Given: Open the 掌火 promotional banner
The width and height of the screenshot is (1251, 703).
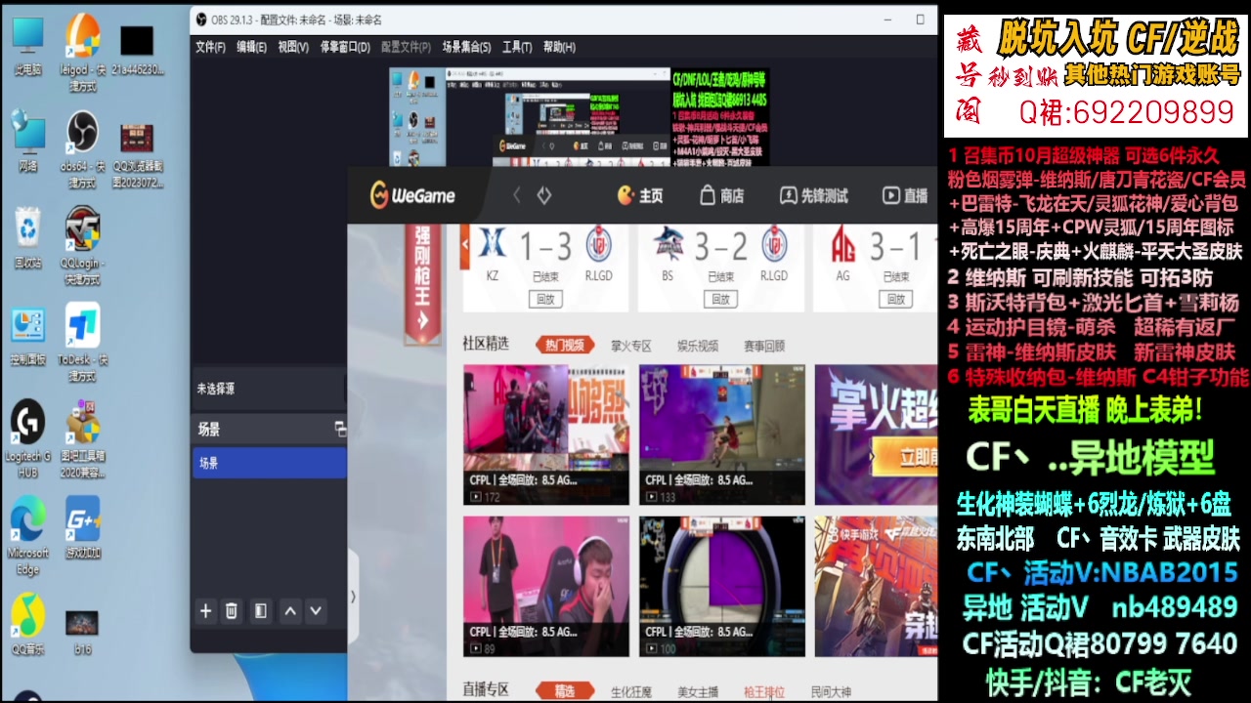Looking at the screenshot, I should coord(876,434).
